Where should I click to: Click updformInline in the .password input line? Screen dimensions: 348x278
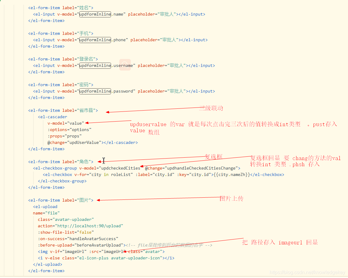pos(95,91)
